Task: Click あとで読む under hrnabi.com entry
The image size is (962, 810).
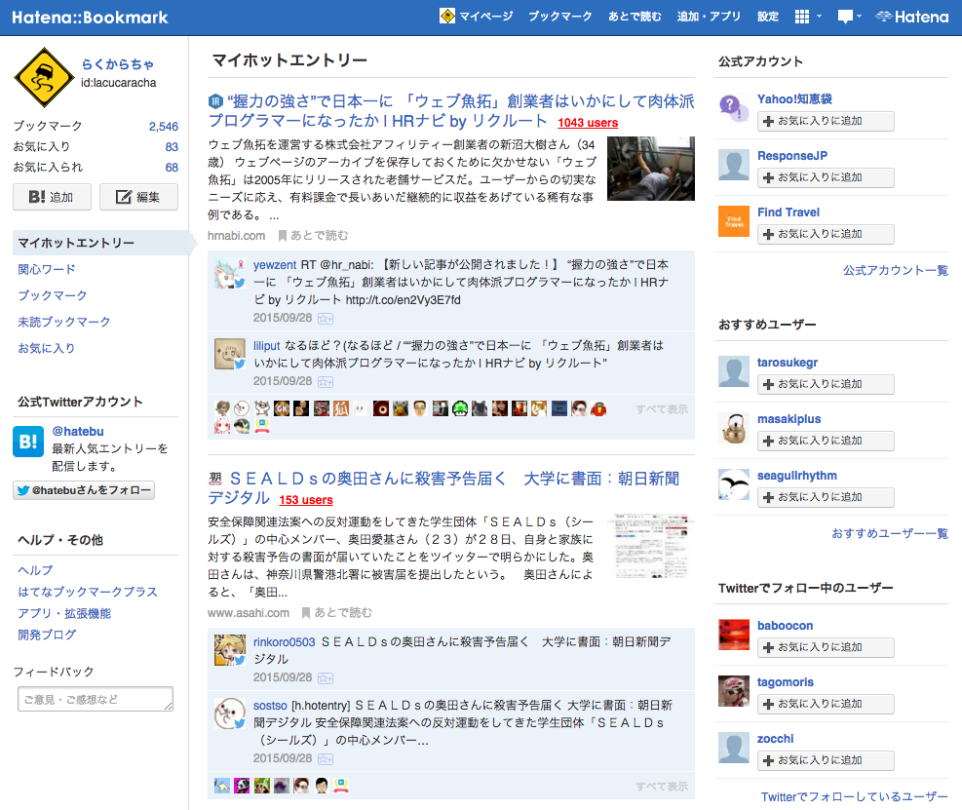Action: pos(313,236)
